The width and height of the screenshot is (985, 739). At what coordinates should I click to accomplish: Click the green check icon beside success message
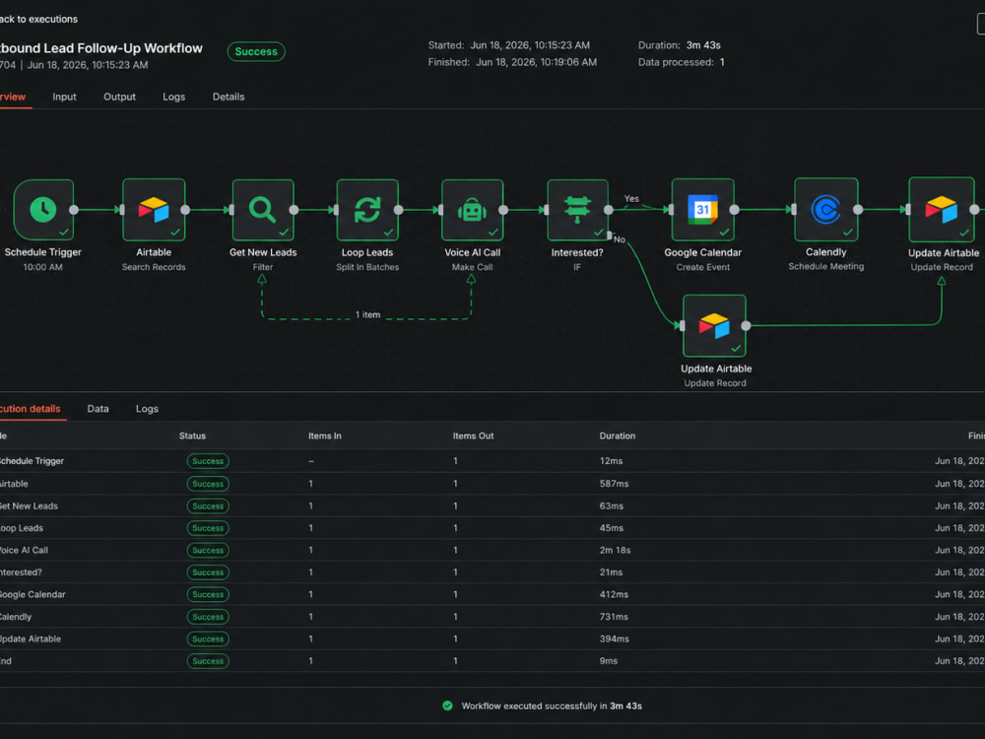447,705
